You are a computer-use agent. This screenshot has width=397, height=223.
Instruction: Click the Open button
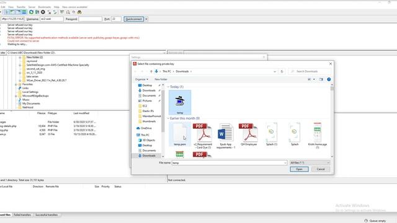point(299,169)
